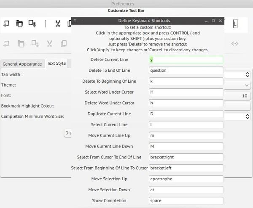
Task: Click the field containing bracketleft
Action: 186,168
